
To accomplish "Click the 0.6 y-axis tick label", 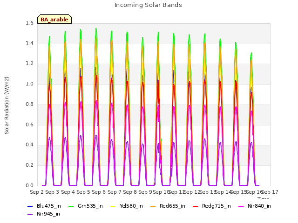I will coord(29,125).
